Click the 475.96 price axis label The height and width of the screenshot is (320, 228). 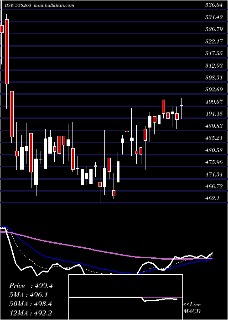point(214,162)
